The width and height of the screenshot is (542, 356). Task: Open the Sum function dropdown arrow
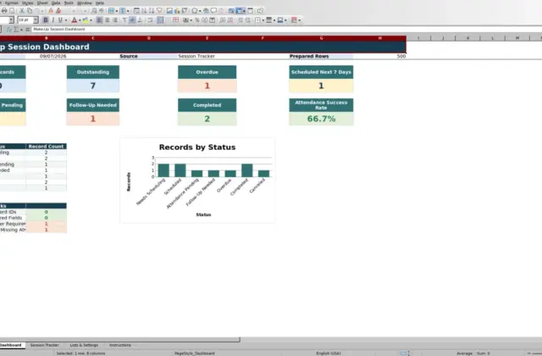click(21, 30)
